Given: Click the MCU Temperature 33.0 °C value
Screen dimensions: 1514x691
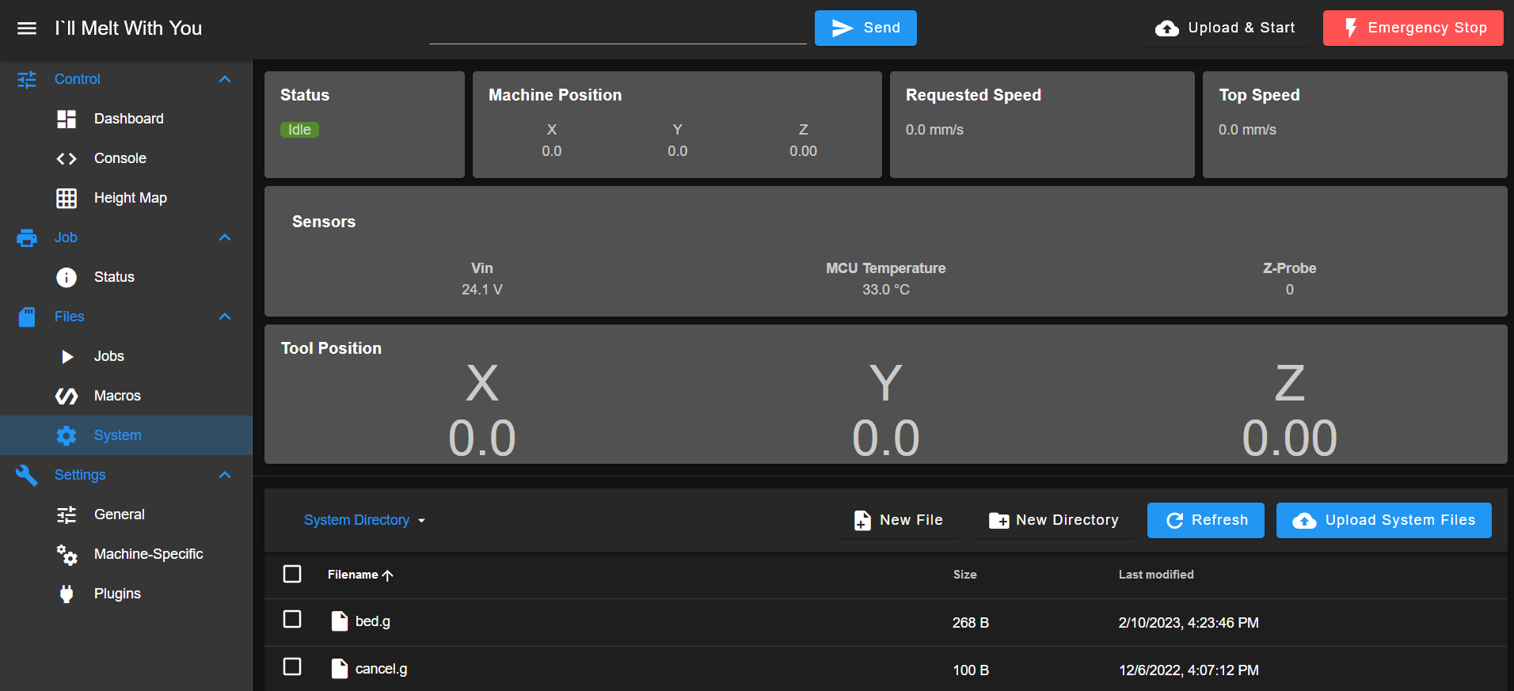Looking at the screenshot, I should click(885, 290).
